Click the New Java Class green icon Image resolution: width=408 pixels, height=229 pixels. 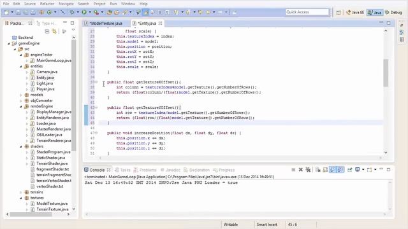click(x=49, y=12)
